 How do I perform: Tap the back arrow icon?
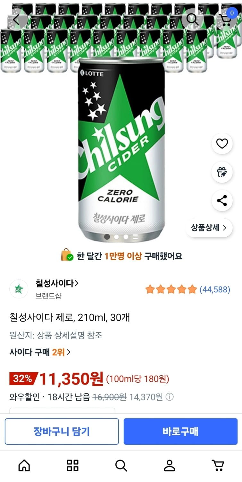[16, 20]
